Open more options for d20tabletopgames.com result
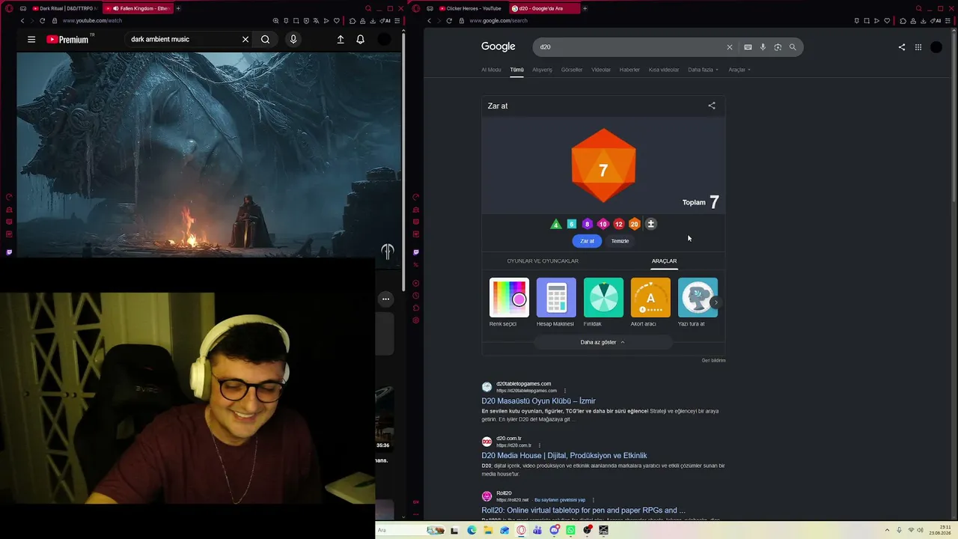 click(565, 391)
